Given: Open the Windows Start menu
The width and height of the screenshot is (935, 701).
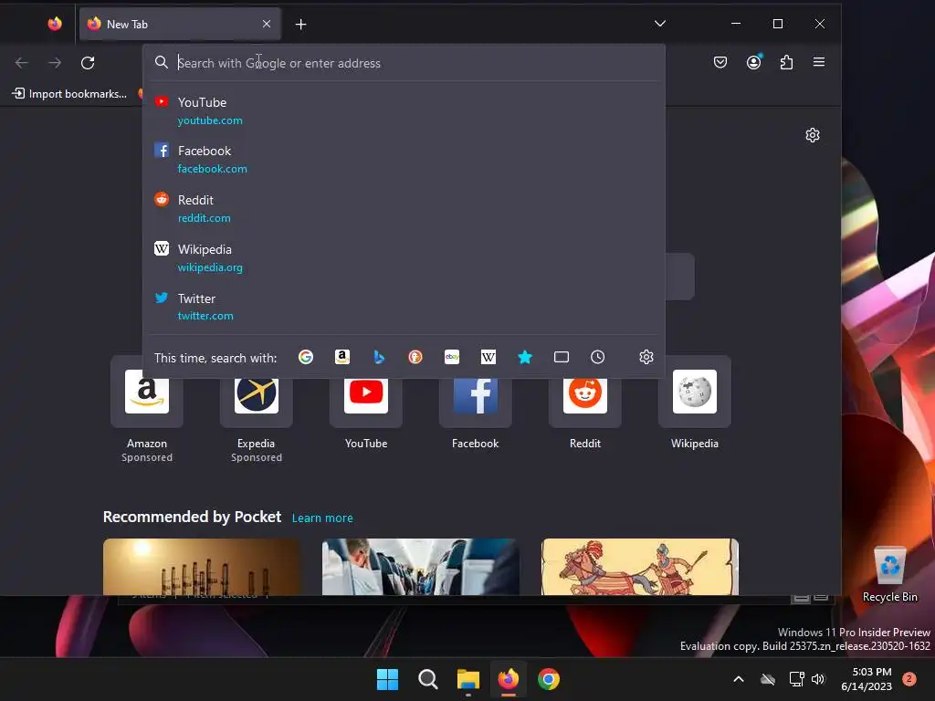Looking at the screenshot, I should (387, 679).
